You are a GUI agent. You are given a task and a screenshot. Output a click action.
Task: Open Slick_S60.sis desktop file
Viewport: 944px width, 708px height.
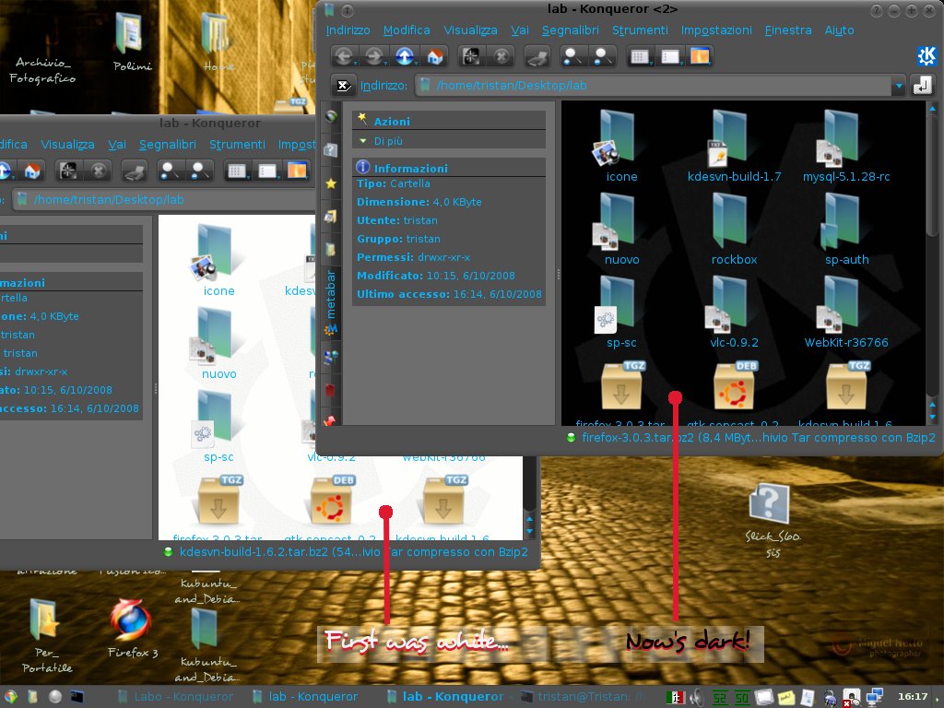click(773, 522)
